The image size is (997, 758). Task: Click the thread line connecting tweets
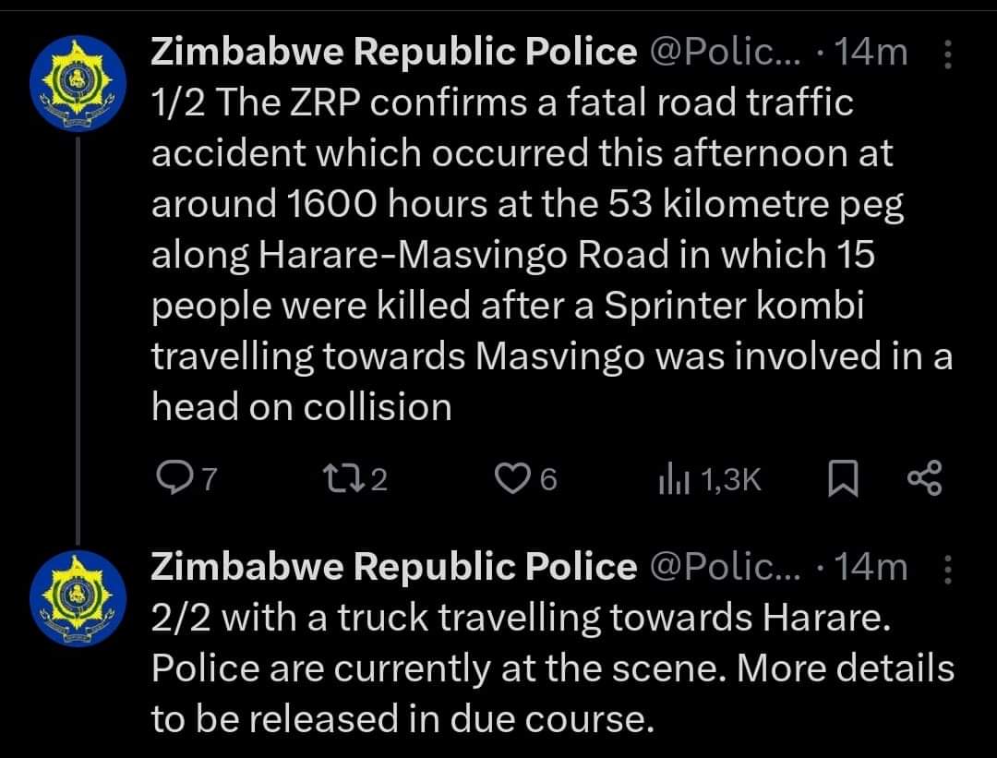[x=78, y=341]
